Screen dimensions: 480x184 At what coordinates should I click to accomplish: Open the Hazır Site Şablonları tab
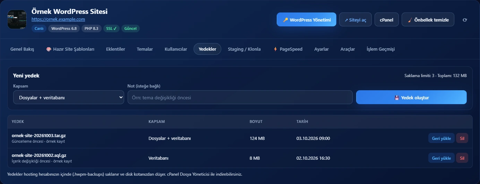[x=70, y=49]
